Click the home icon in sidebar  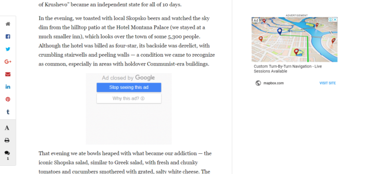pos(8,24)
